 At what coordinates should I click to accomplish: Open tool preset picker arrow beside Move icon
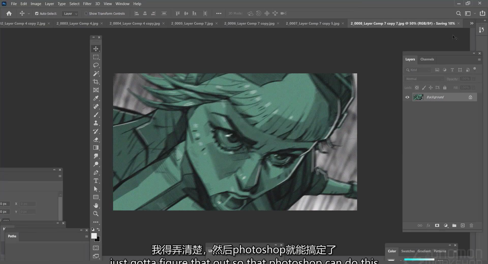[29, 13]
